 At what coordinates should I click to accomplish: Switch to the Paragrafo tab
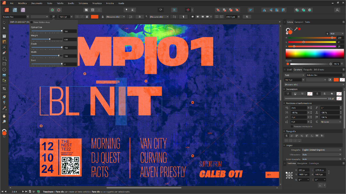click(308, 69)
